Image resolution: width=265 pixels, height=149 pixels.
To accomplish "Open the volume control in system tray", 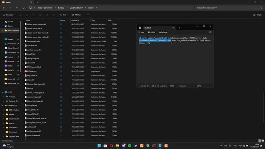I will coord(243,146).
